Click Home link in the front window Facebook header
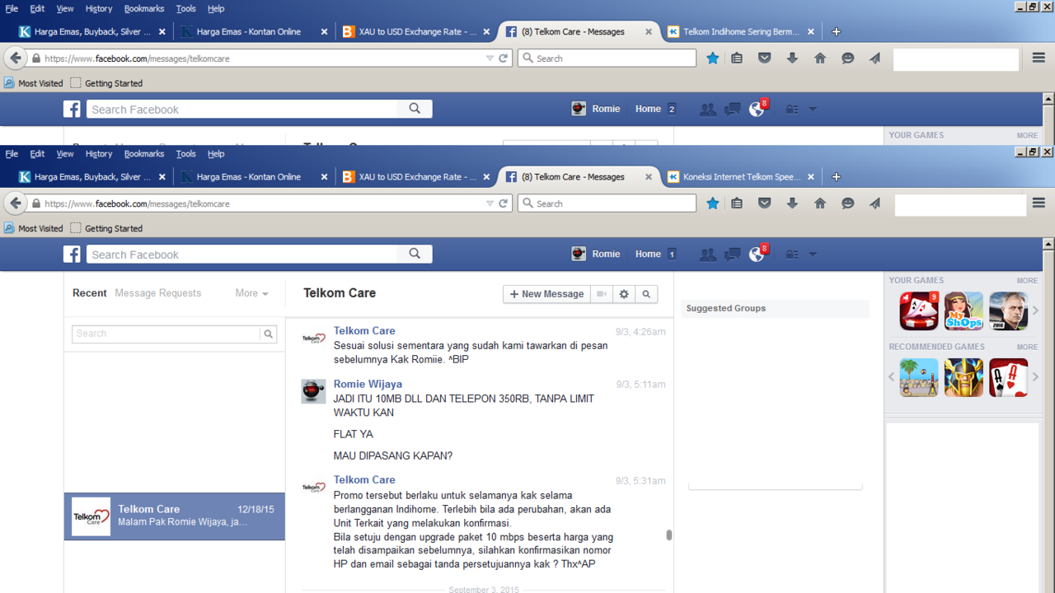This screenshot has height=593, width=1055. coord(648,254)
